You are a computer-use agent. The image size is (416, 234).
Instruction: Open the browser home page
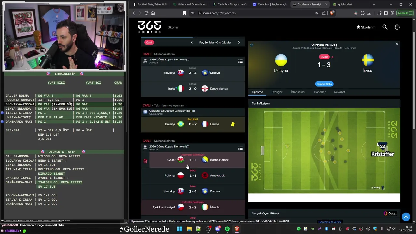click(153, 13)
